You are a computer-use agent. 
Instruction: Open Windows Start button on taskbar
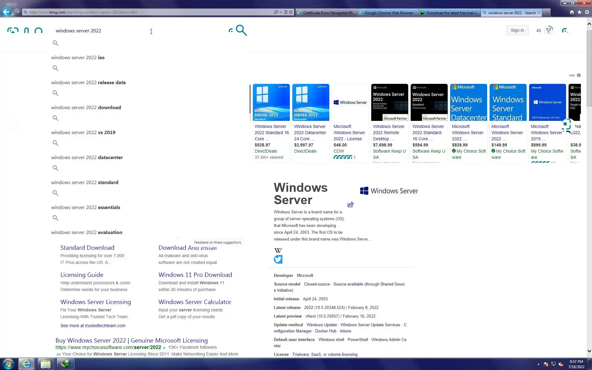[8, 364]
